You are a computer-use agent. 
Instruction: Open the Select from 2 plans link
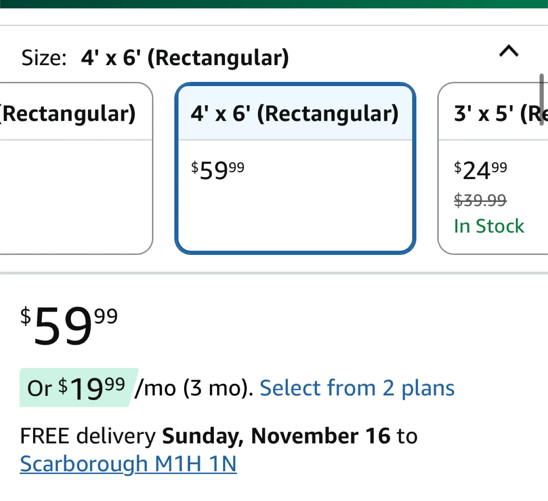357,388
